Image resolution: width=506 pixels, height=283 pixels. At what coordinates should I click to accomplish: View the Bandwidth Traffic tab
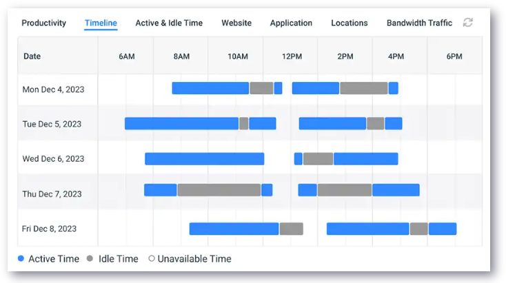[x=420, y=23]
